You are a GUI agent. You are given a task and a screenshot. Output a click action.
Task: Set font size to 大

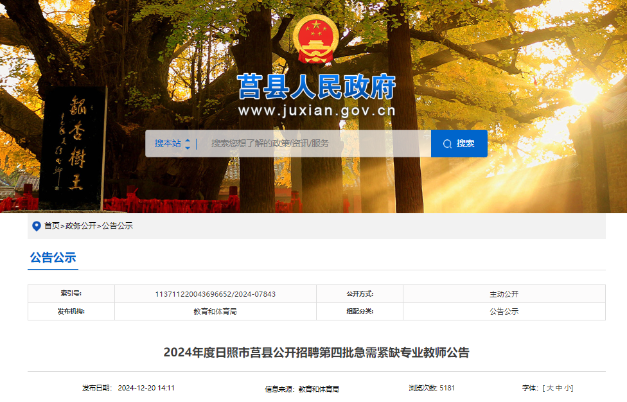coord(550,389)
